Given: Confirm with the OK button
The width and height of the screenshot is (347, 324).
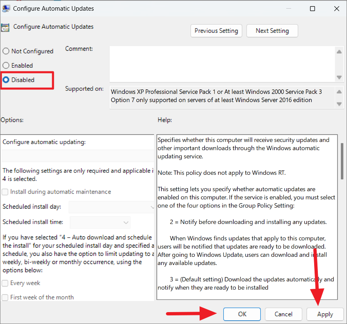Looking at the screenshot, I should 242,314.
